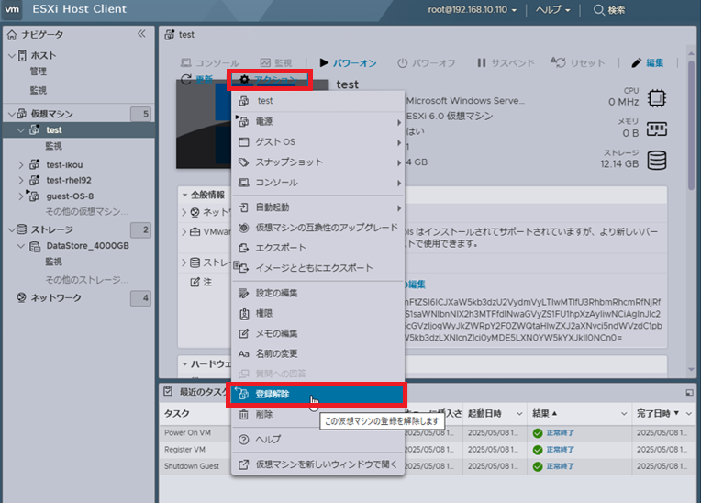
Task: Click the storage disk stack icon
Action: [657, 160]
